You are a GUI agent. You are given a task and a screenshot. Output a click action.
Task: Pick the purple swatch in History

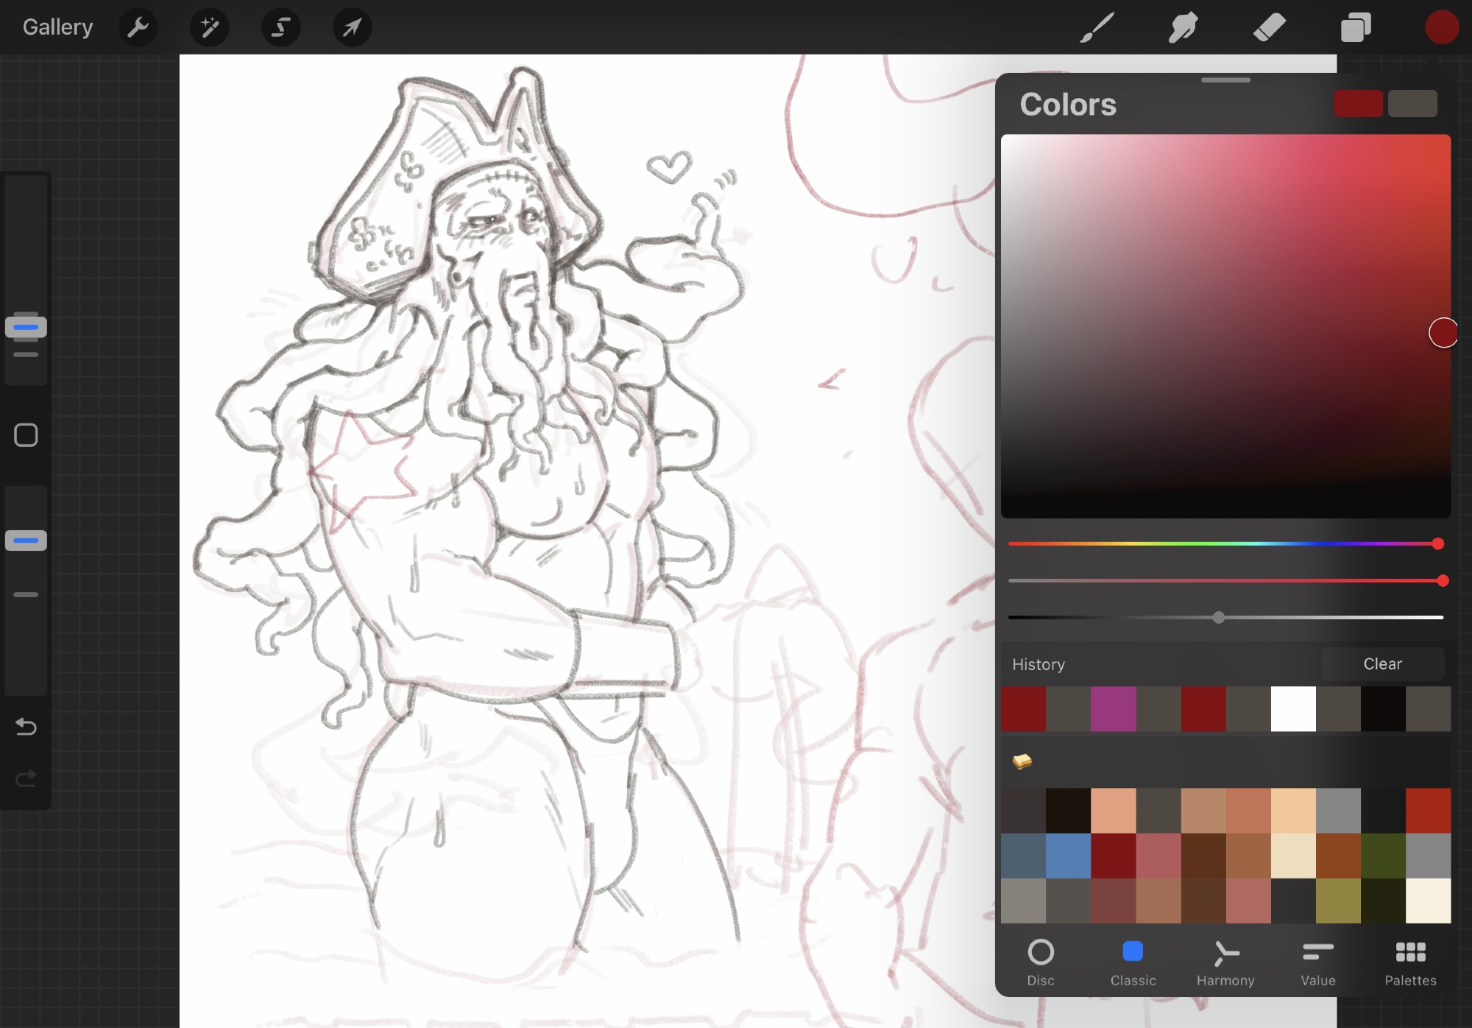(x=1113, y=709)
